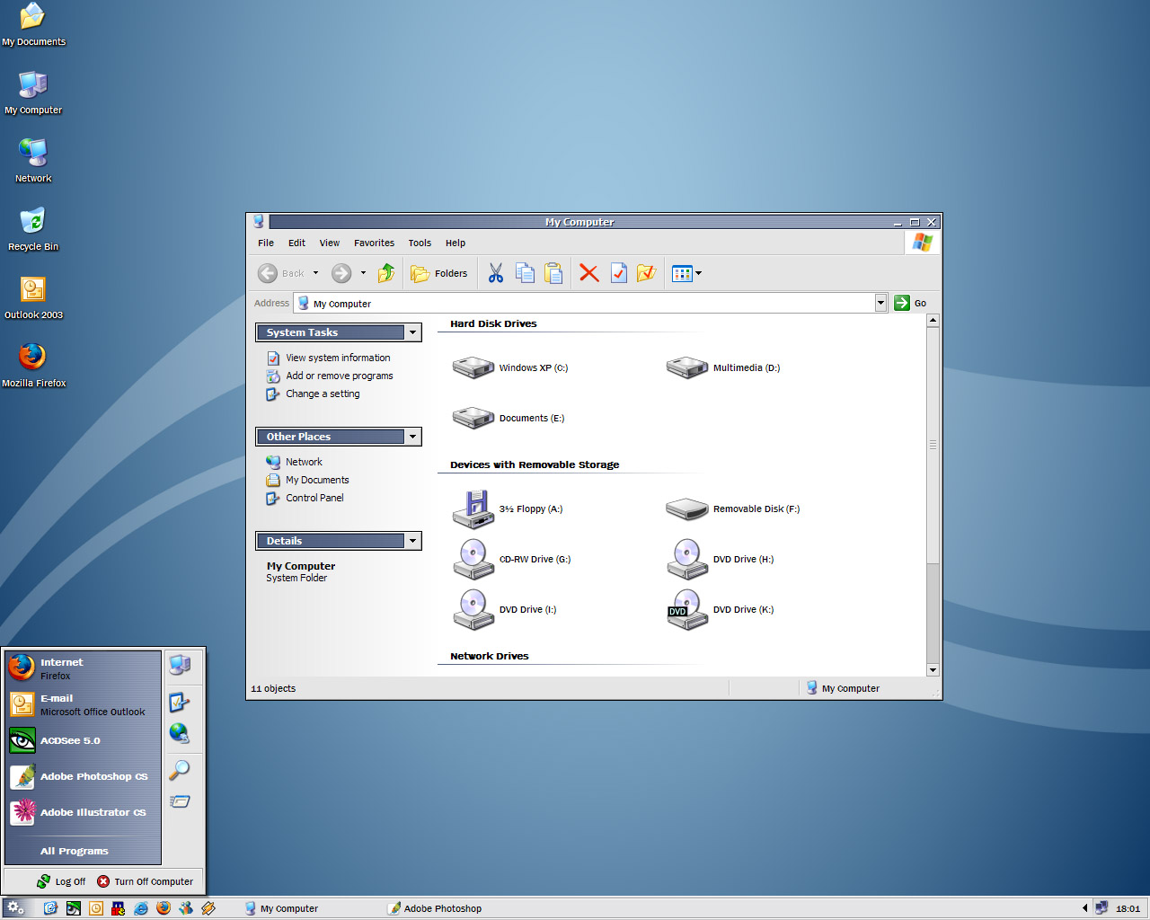Click the scrollbar down arrow in My Computer

click(933, 669)
